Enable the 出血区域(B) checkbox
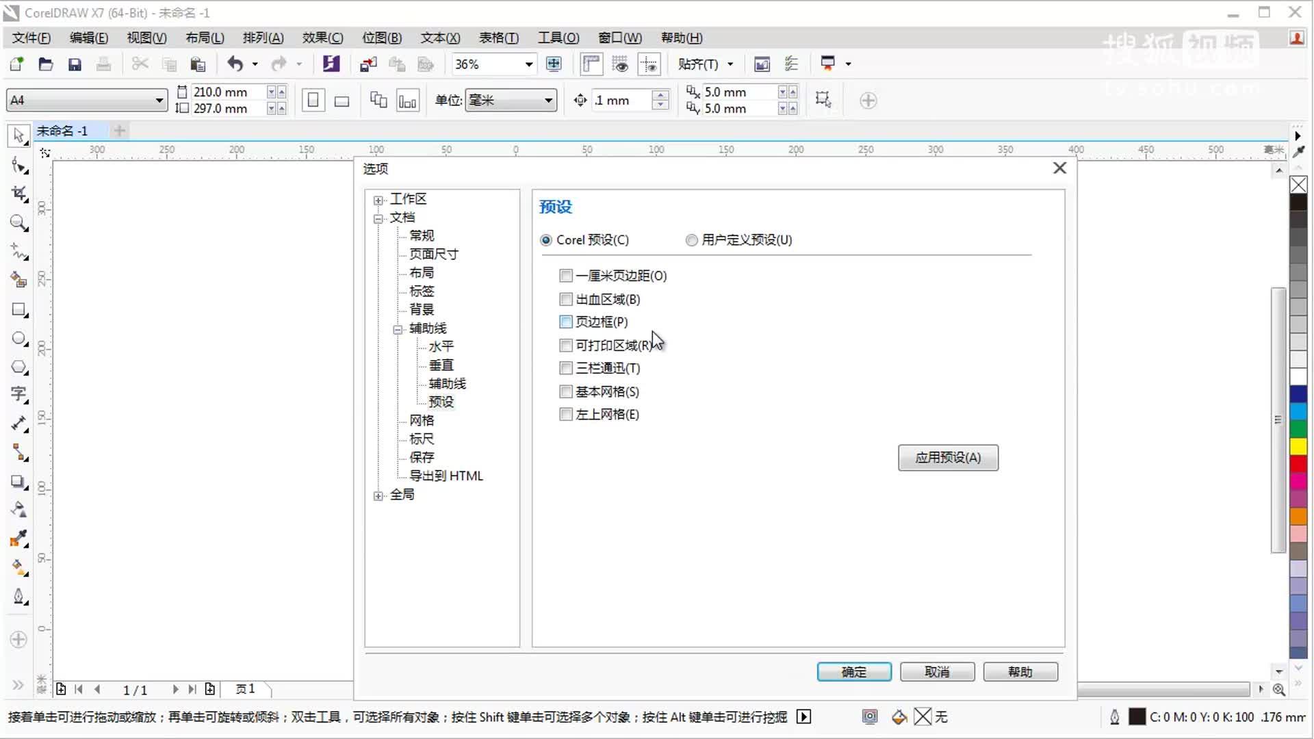 pos(565,299)
